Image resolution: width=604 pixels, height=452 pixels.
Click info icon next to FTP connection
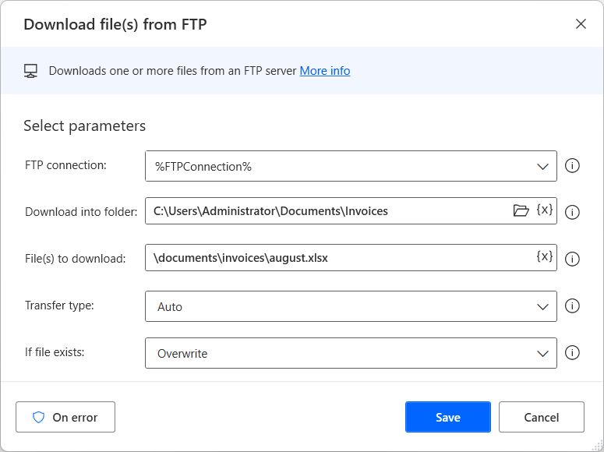(572, 166)
